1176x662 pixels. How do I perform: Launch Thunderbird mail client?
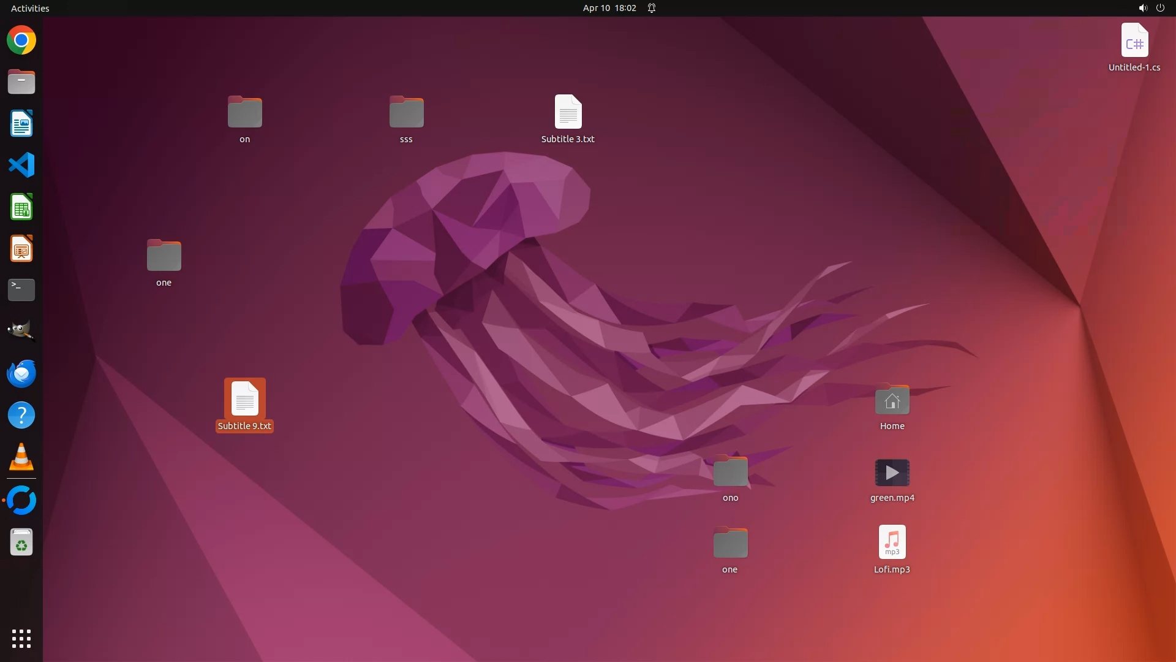[x=21, y=373]
